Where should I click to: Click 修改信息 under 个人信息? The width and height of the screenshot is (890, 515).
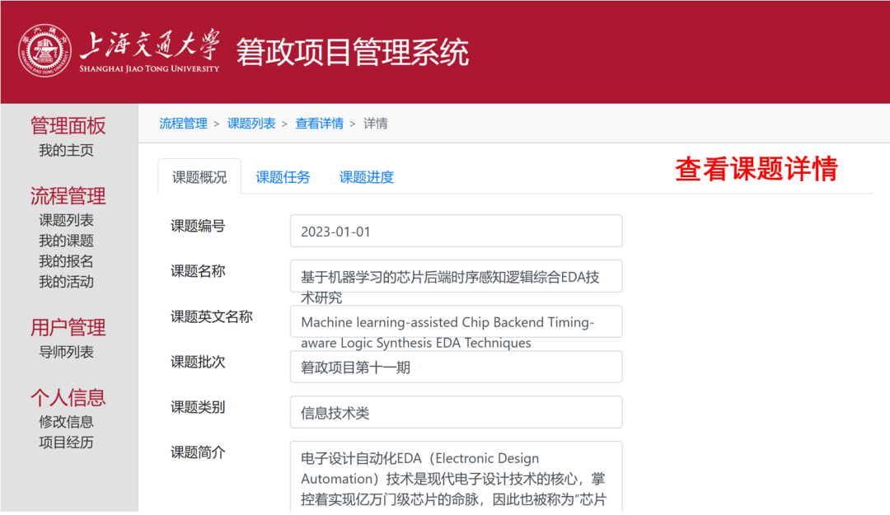pyautogui.click(x=66, y=422)
